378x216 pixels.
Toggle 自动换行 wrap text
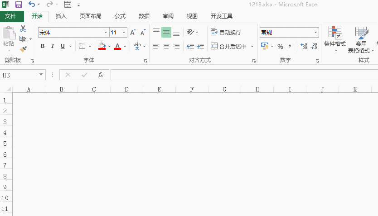[x=226, y=33]
